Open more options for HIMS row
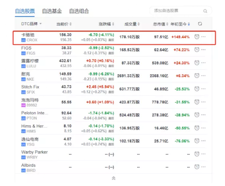The width and height of the screenshot is (225, 186). pos(203,128)
